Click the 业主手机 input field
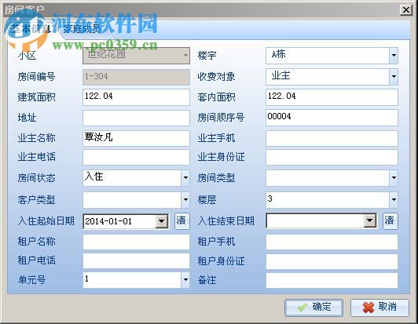Viewport: 418px width, 324px height. [332, 138]
